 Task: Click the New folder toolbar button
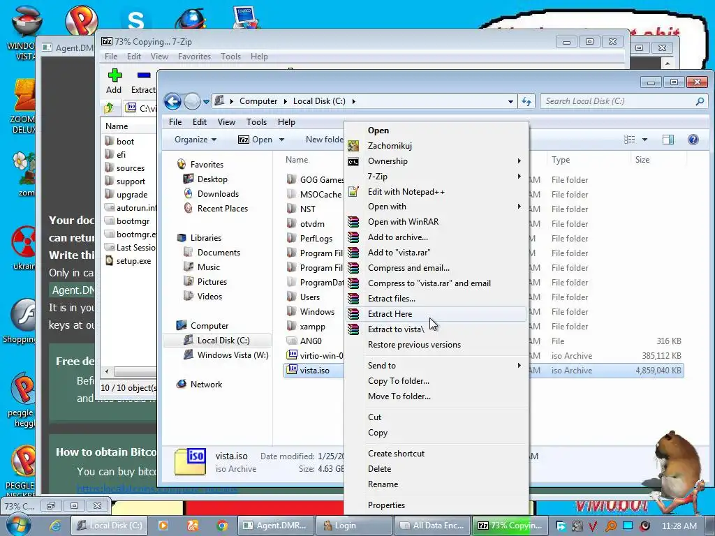(x=324, y=140)
